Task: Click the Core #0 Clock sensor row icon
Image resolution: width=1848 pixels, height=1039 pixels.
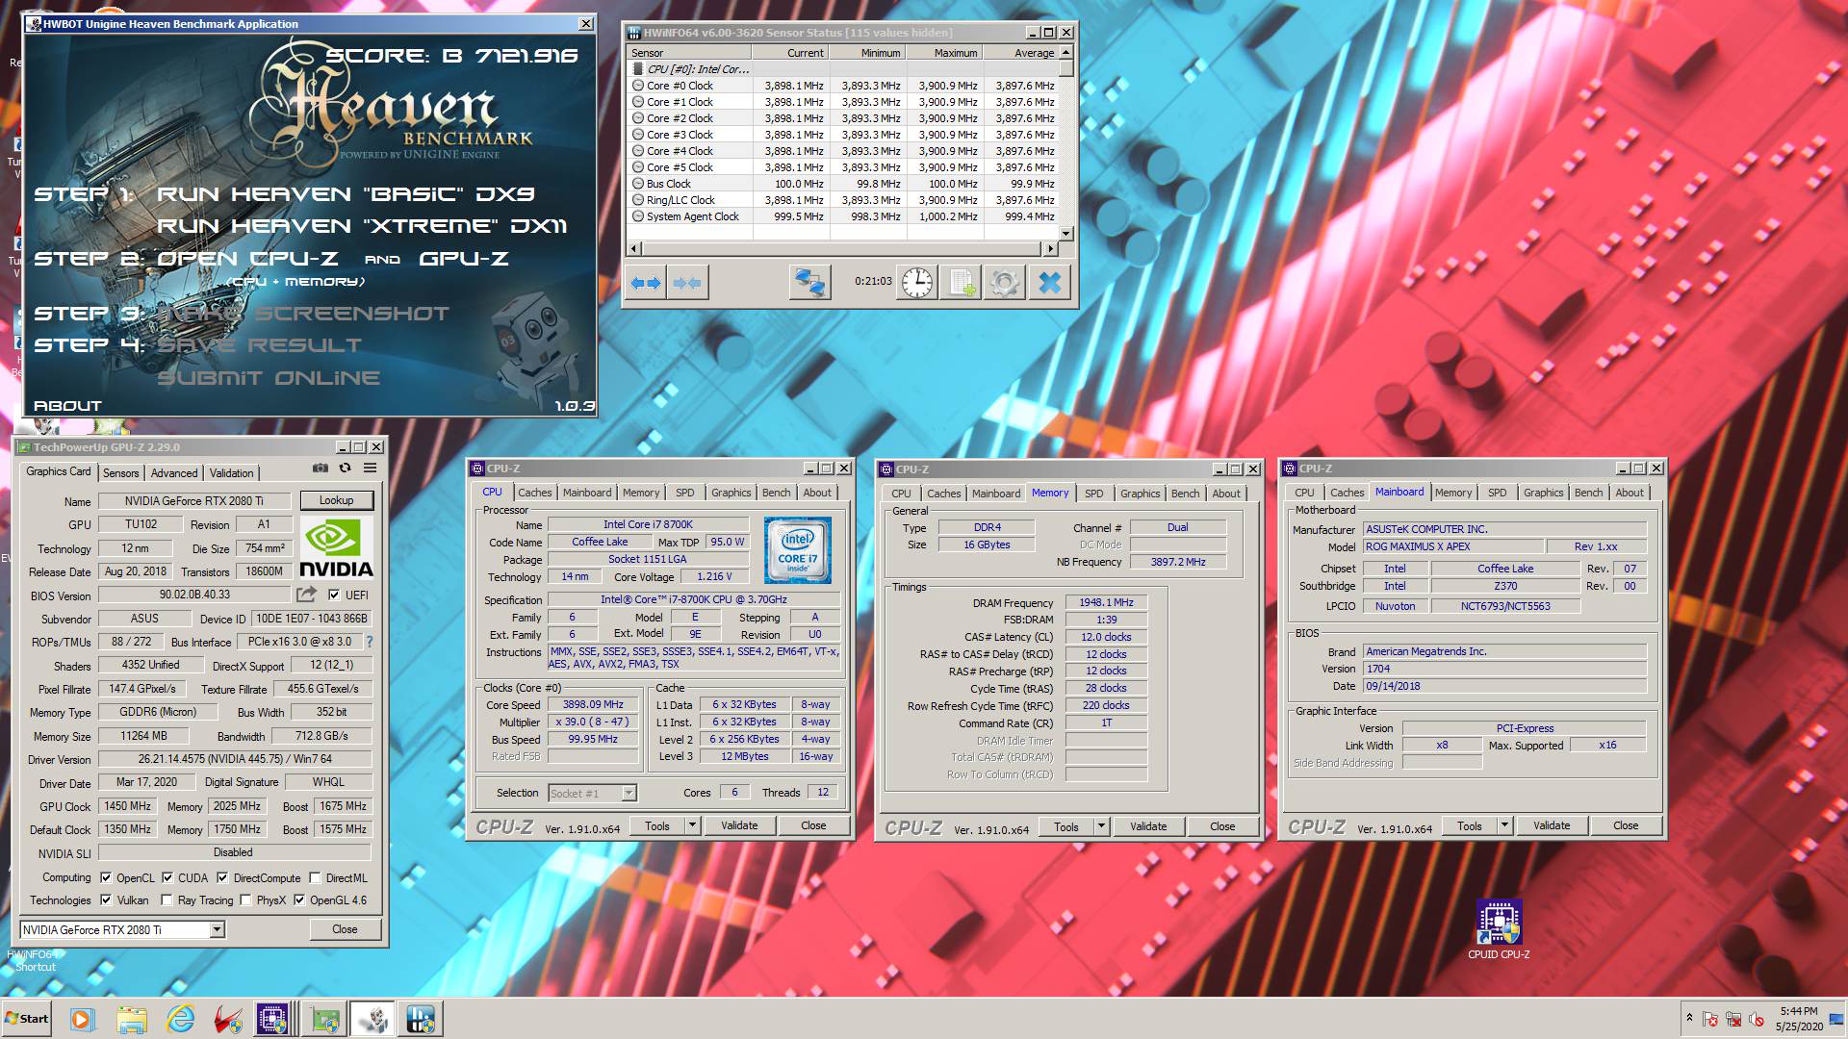Action: [x=638, y=86]
